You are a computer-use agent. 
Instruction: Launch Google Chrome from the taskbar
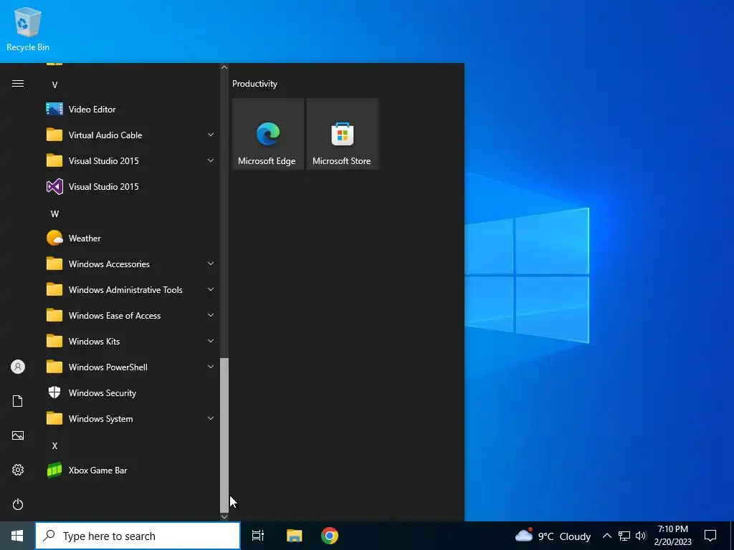(330, 536)
